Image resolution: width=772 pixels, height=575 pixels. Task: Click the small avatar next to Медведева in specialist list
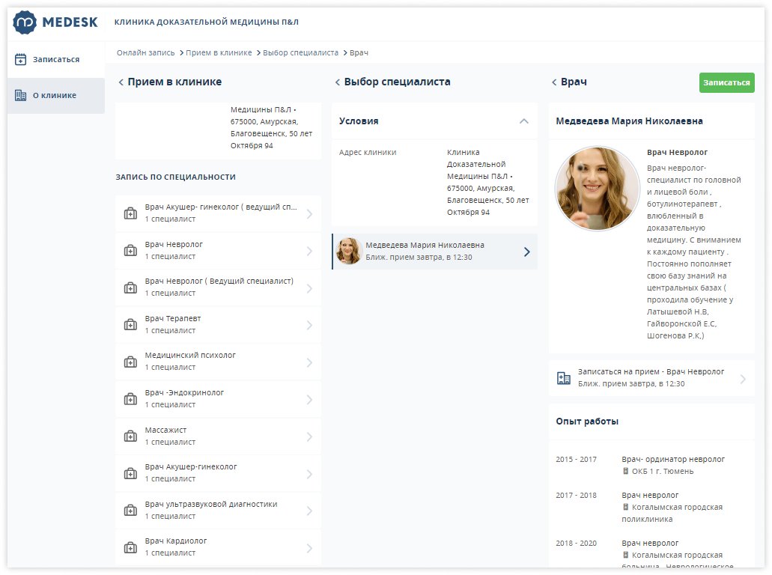349,251
